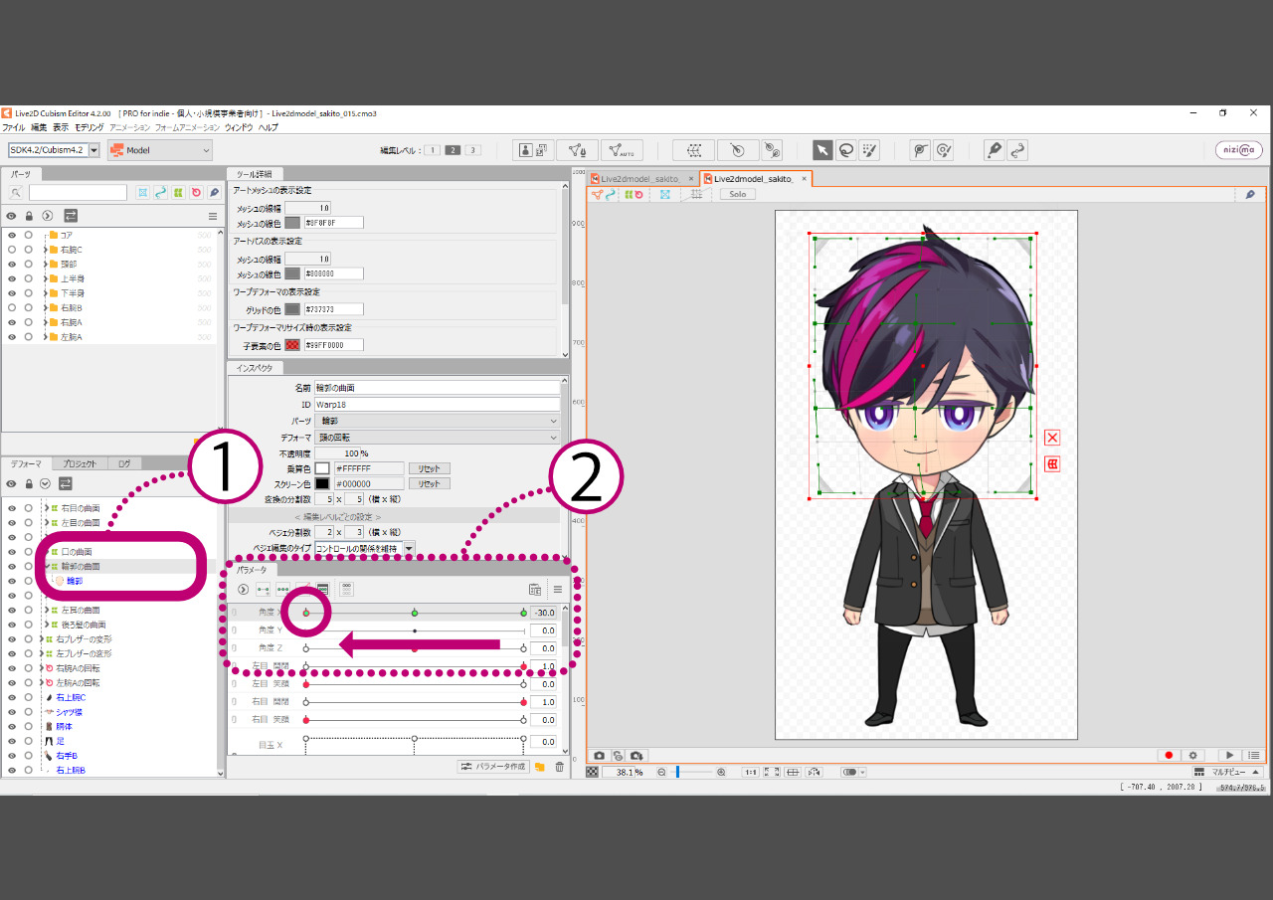Toggle visibility eye of 輪郭の曲面 deformer

click(x=12, y=566)
